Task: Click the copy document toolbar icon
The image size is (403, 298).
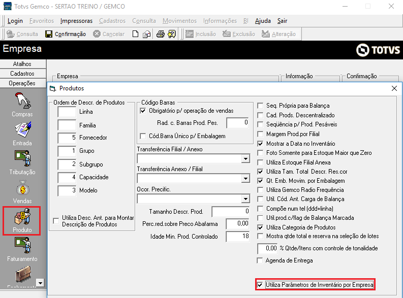Action: 146,34
